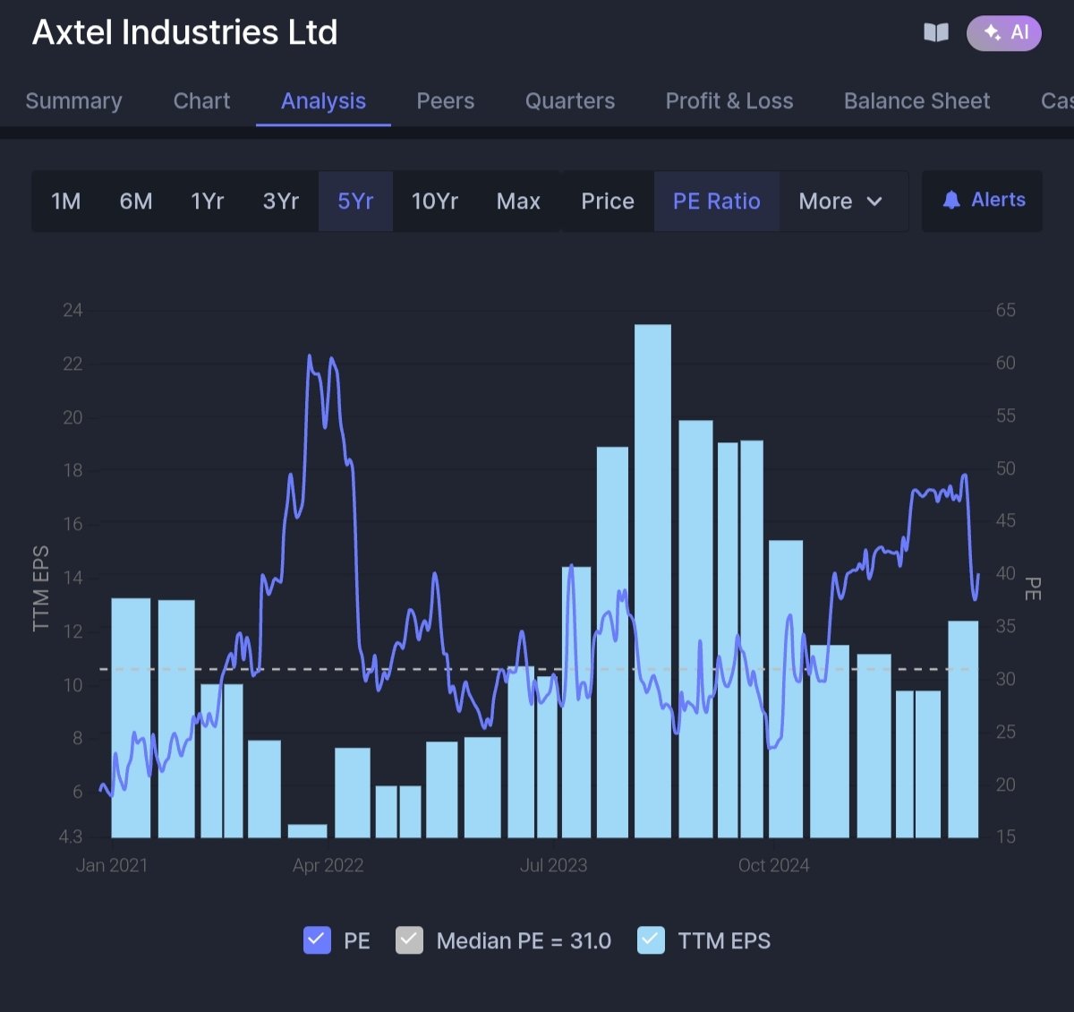Select the Max time range

point(518,202)
